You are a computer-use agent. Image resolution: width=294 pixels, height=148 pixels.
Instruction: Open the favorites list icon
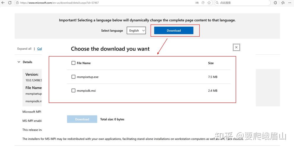coord(283,3)
